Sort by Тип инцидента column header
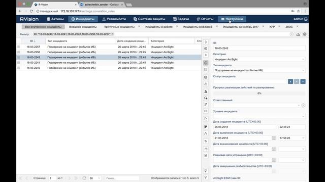 80,41
